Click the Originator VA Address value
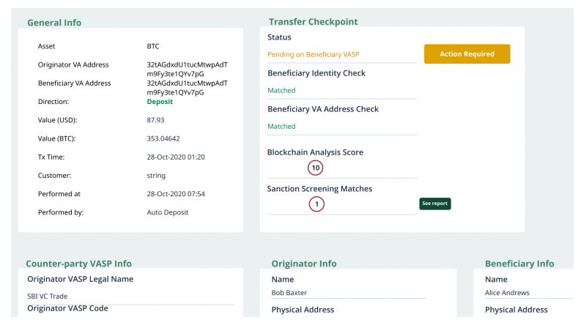The width and height of the screenshot is (578, 328). click(x=187, y=69)
